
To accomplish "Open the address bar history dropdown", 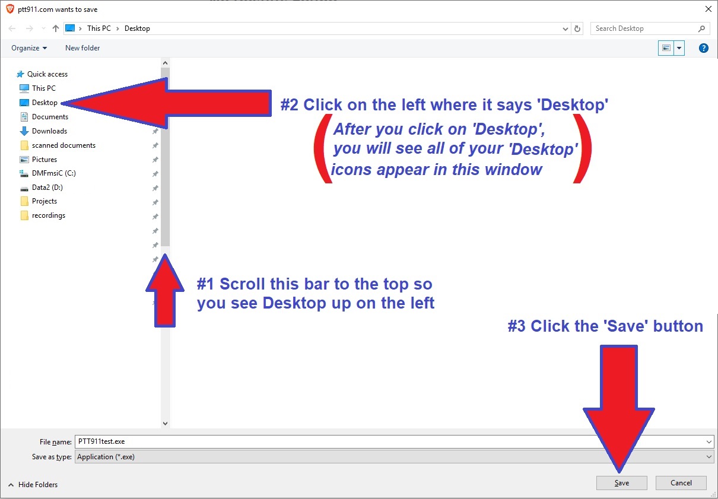I will (x=565, y=28).
